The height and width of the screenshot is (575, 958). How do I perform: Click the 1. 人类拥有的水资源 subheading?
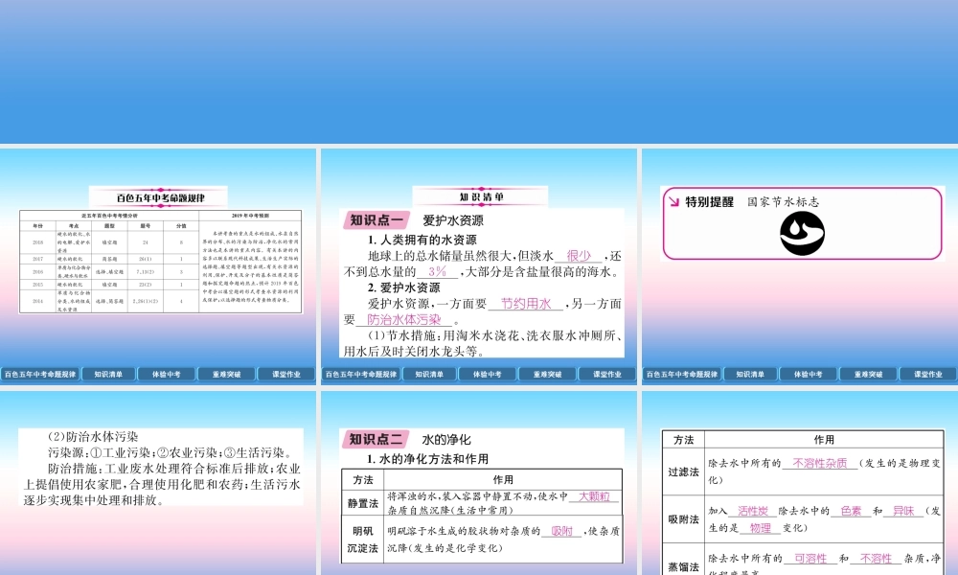click(x=422, y=241)
